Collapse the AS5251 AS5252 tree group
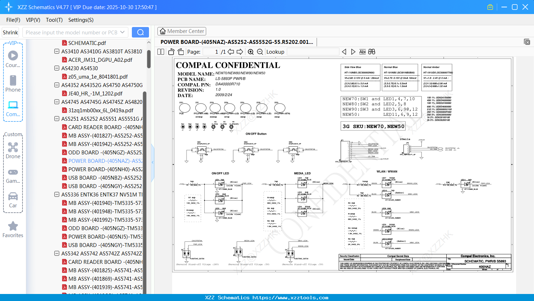Image resolution: width=534 pixels, height=301 pixels. [x=57, y=119]
